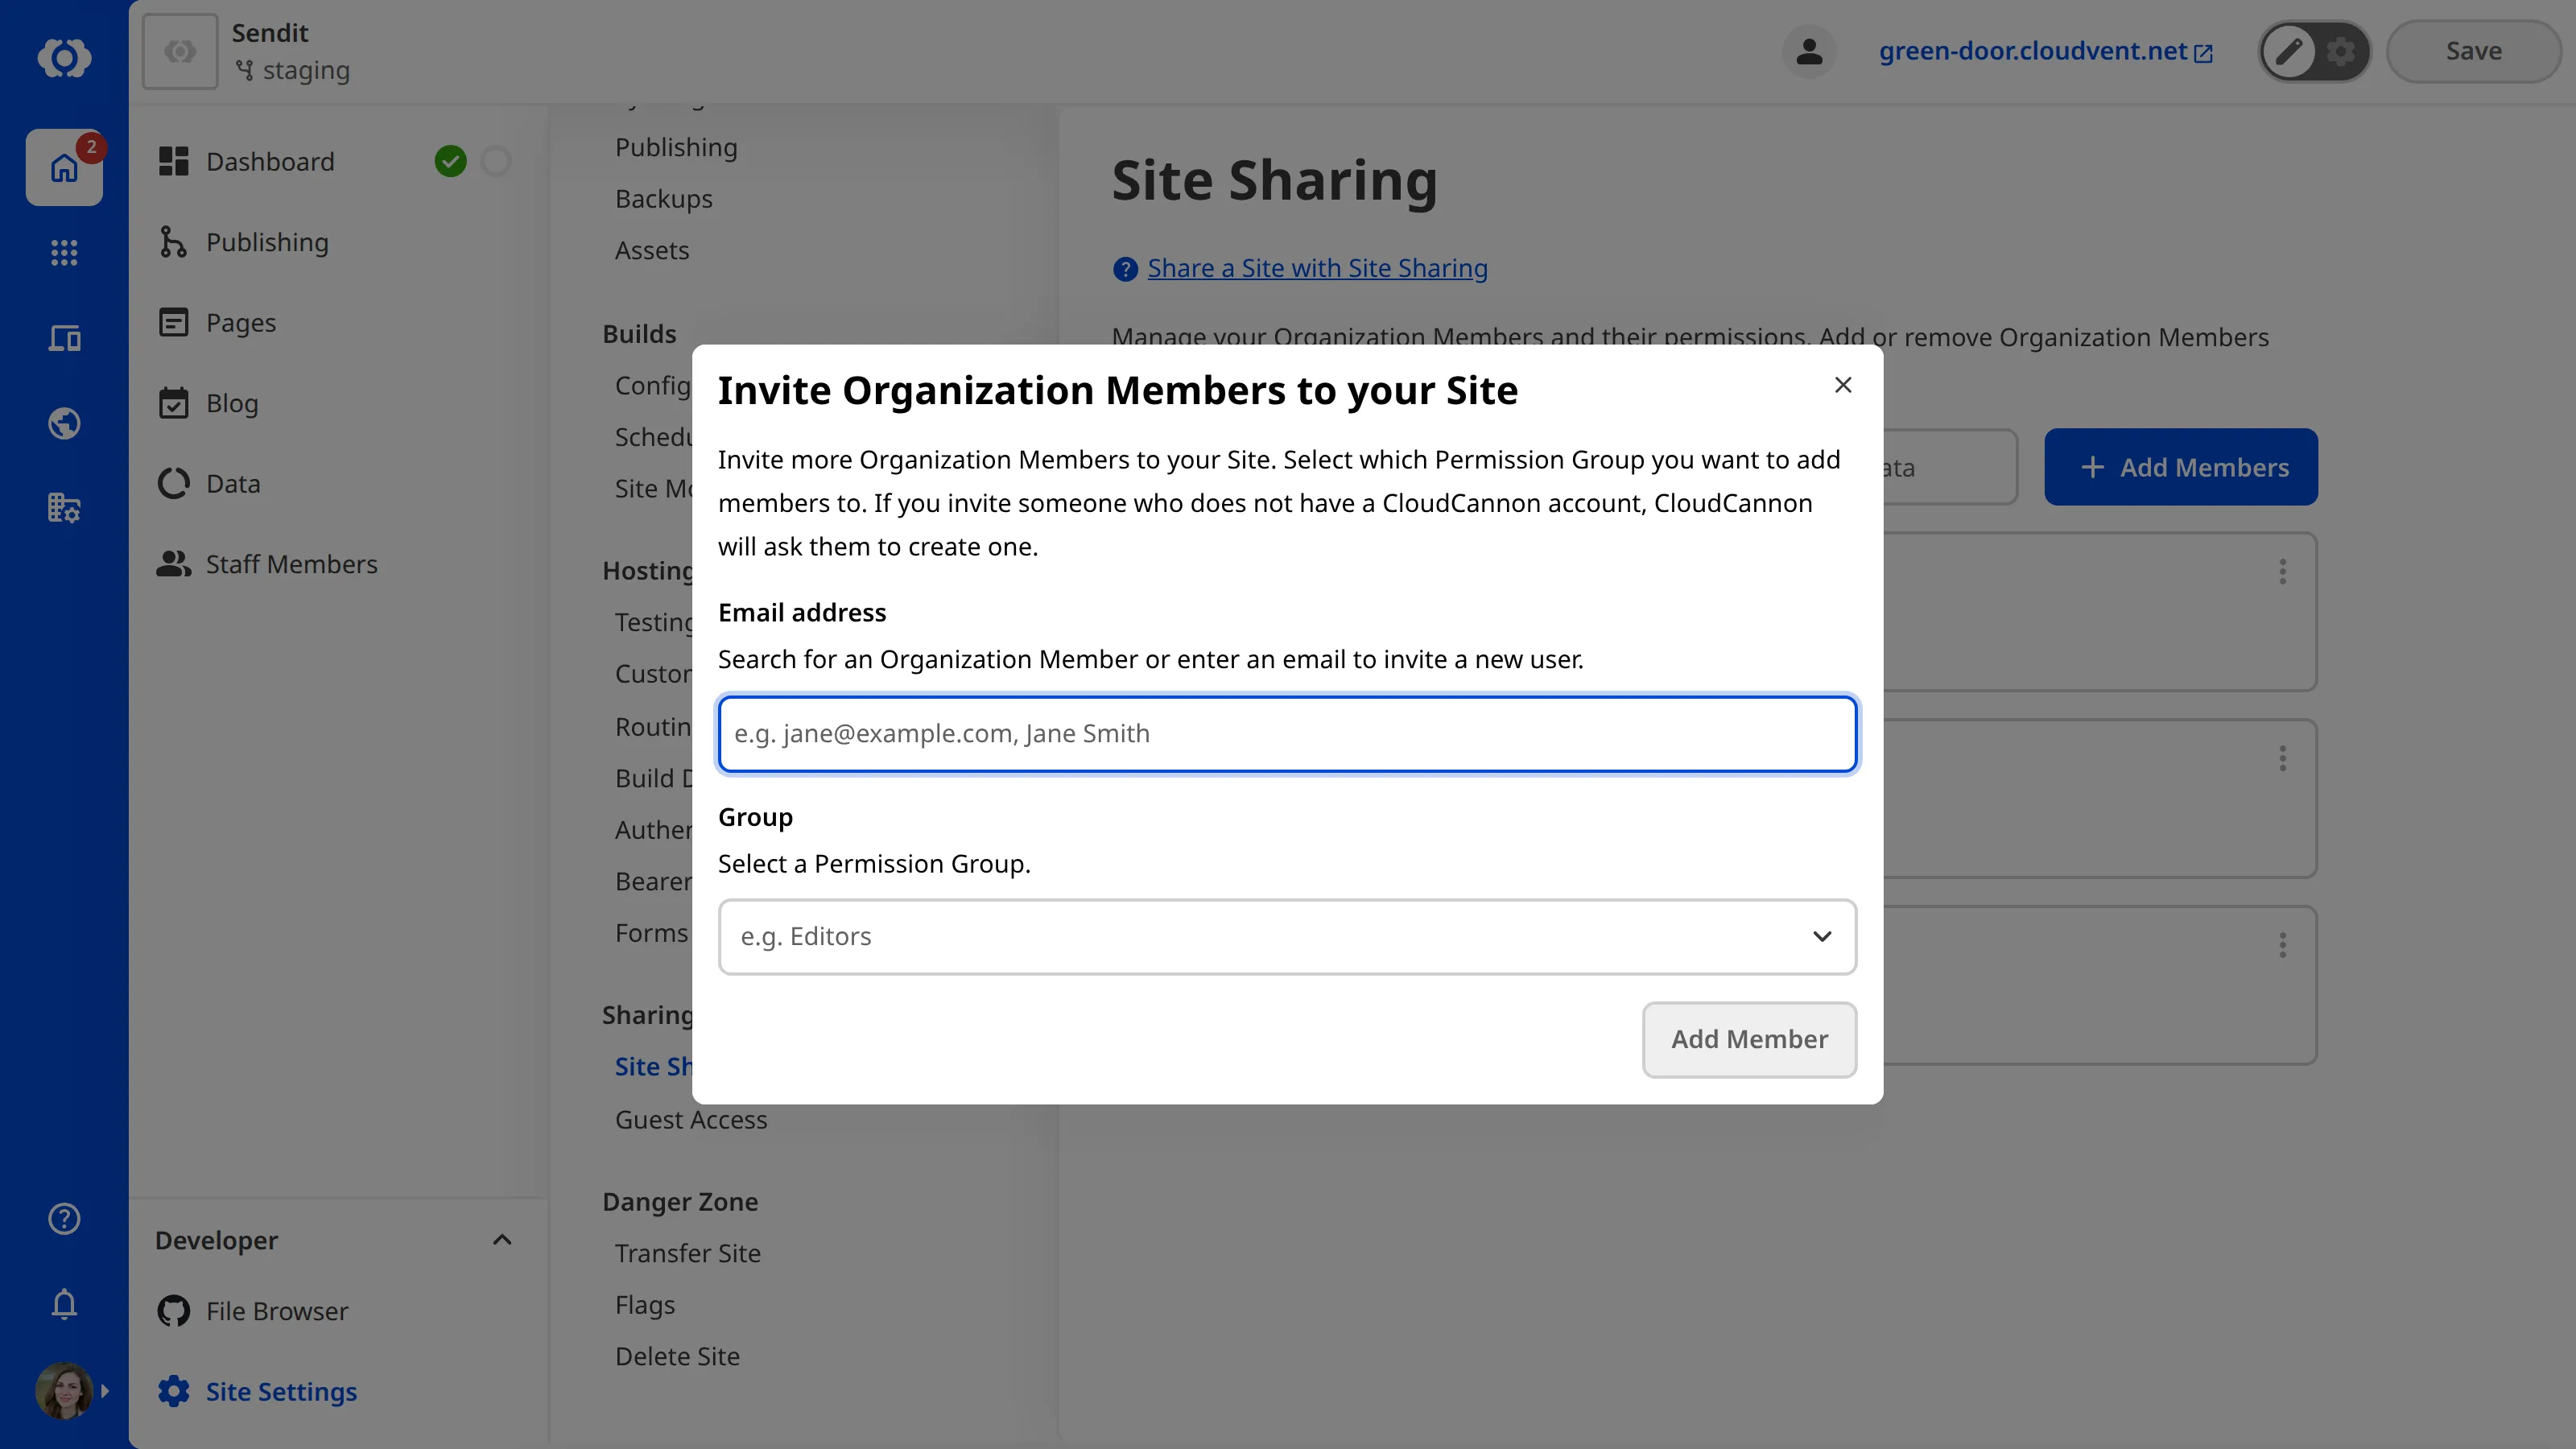Select Backups in the settings list
Viewport: 2576px width, 1449px height.
point(664,199)
